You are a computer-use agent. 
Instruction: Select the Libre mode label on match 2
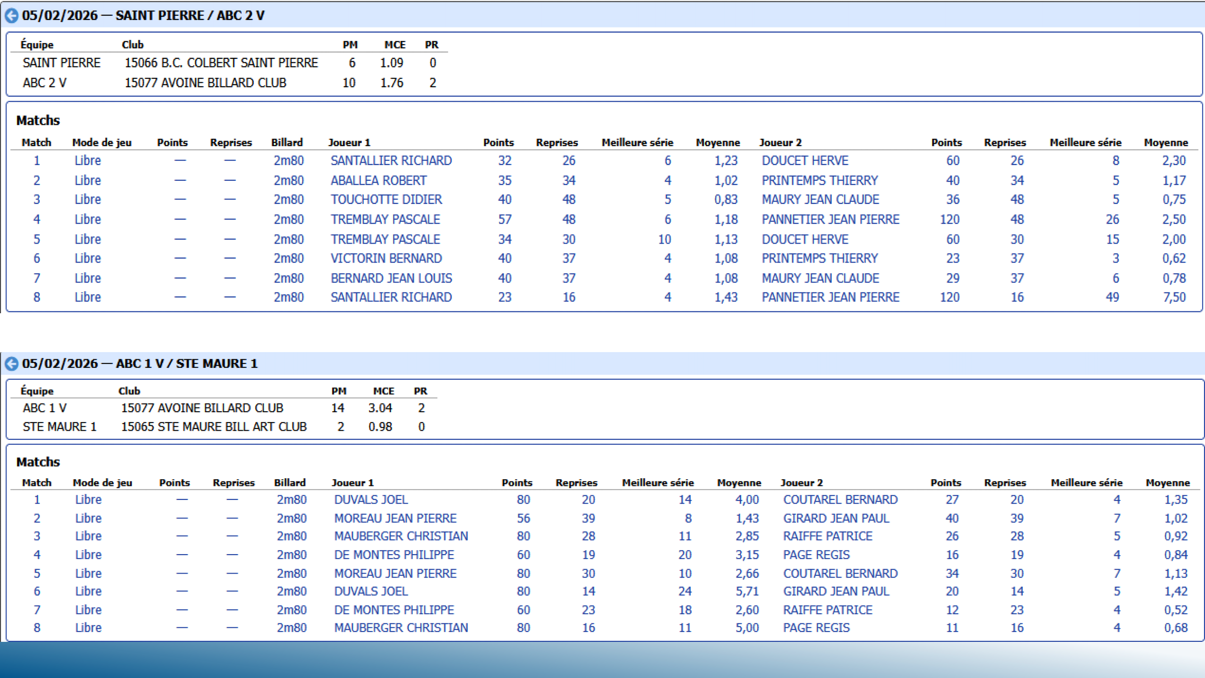(88, 180)
